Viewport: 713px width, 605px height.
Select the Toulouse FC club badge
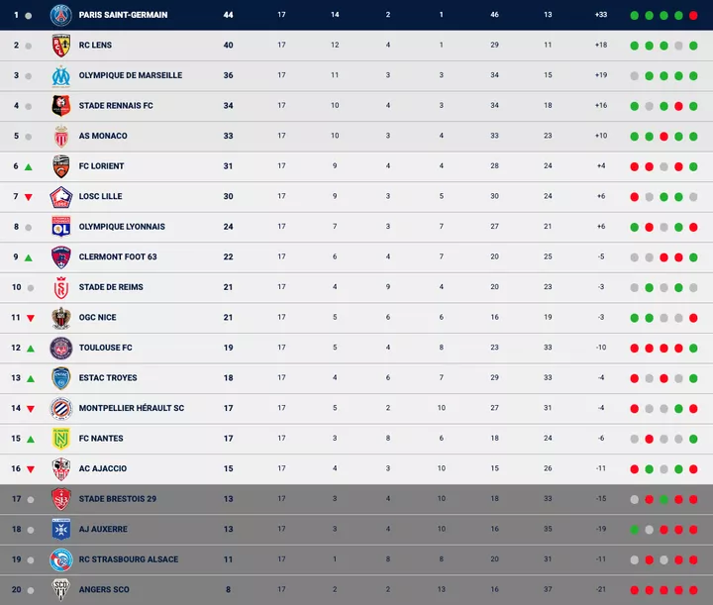(x=61, y=348)
